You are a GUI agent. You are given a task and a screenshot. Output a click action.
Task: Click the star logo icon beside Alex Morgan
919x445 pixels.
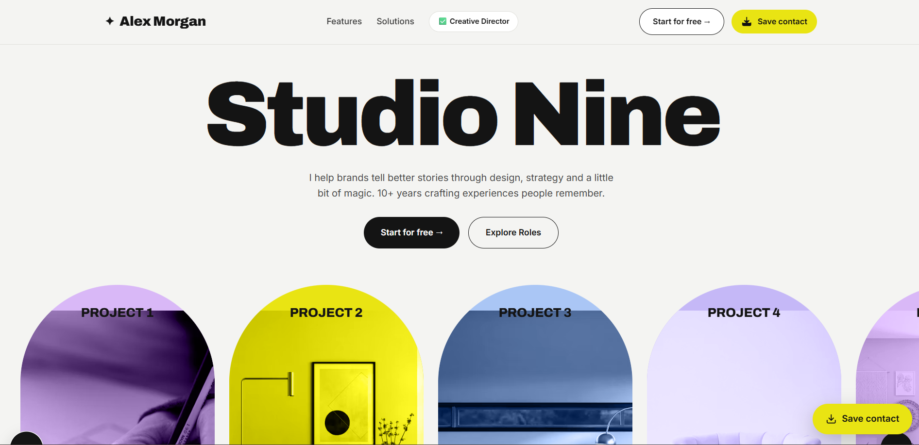coord(110,21)
